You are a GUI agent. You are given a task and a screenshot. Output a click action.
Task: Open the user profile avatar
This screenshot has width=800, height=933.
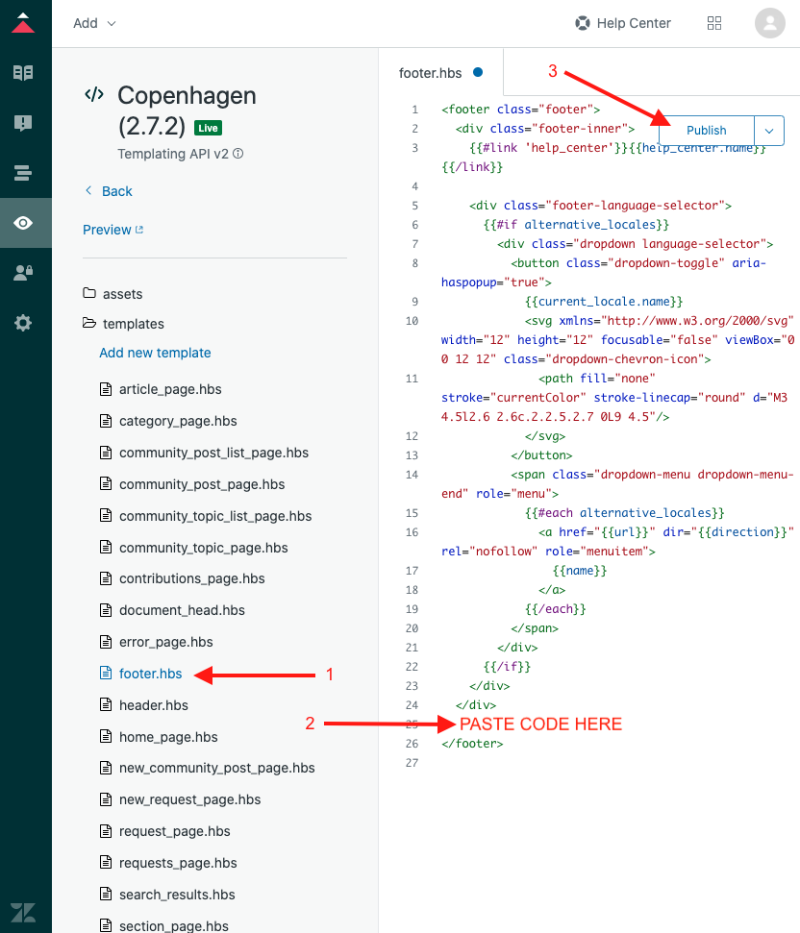pos(770,23)
